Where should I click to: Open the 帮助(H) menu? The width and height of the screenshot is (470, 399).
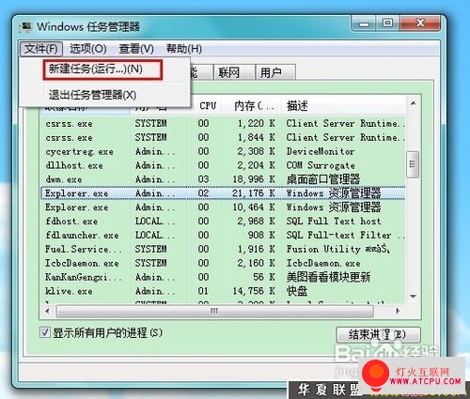click(184, 49)
